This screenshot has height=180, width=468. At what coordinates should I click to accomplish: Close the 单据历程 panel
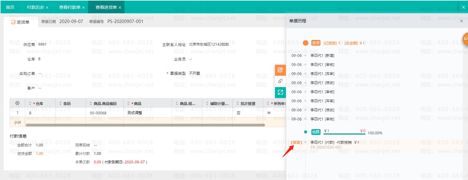point(462,21)
